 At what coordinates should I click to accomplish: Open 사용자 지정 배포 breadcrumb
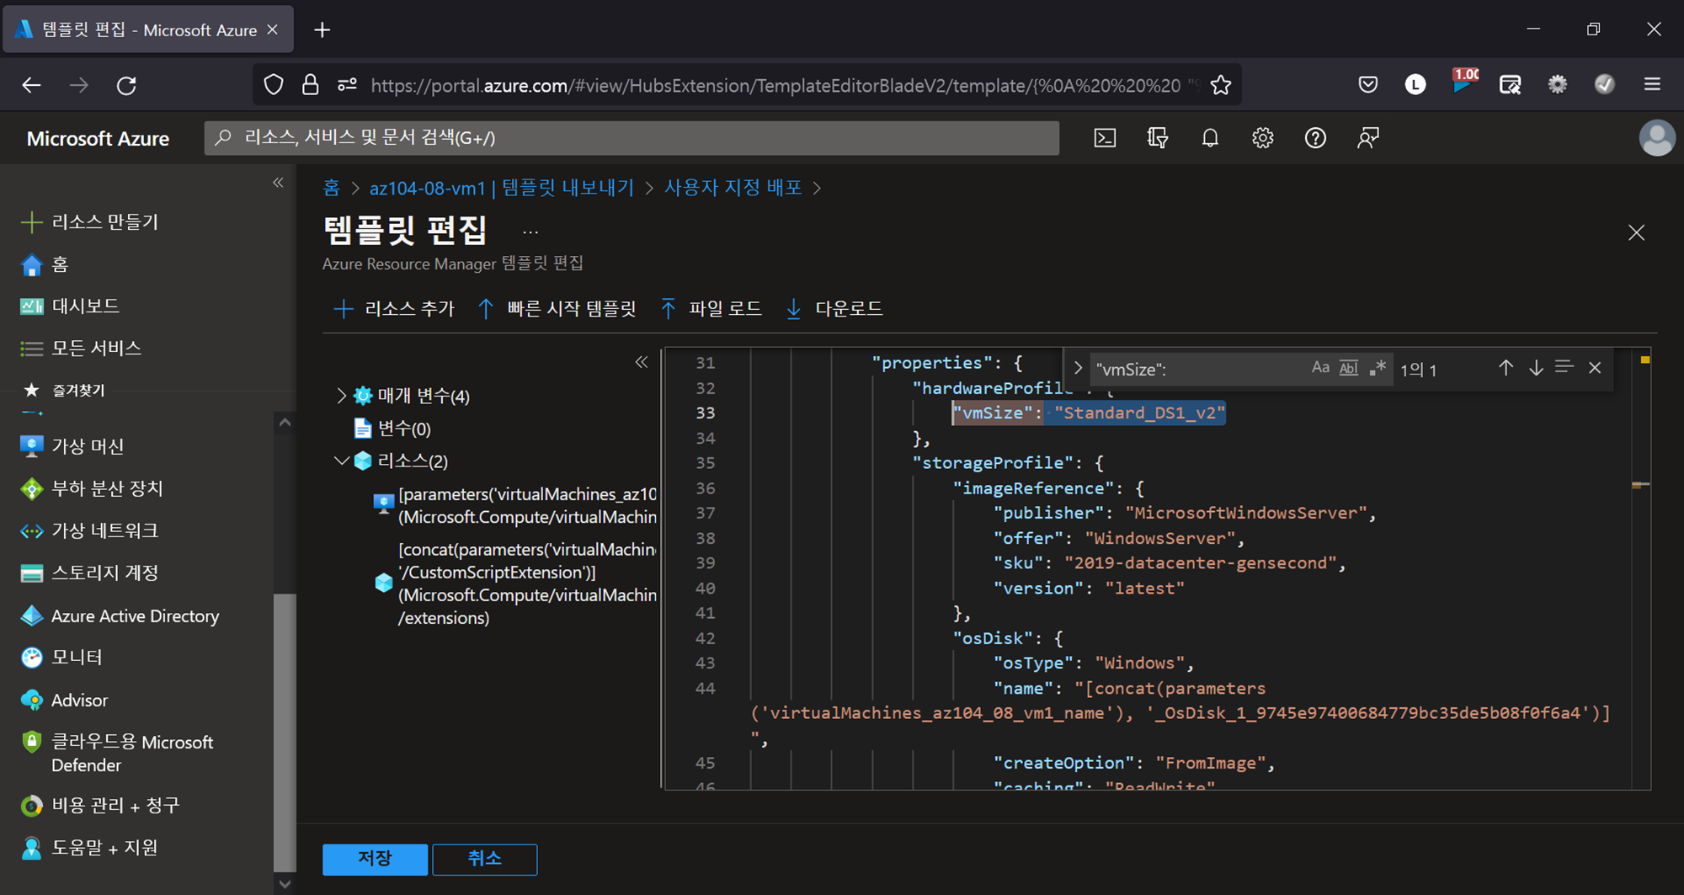(x=733, y=188)
